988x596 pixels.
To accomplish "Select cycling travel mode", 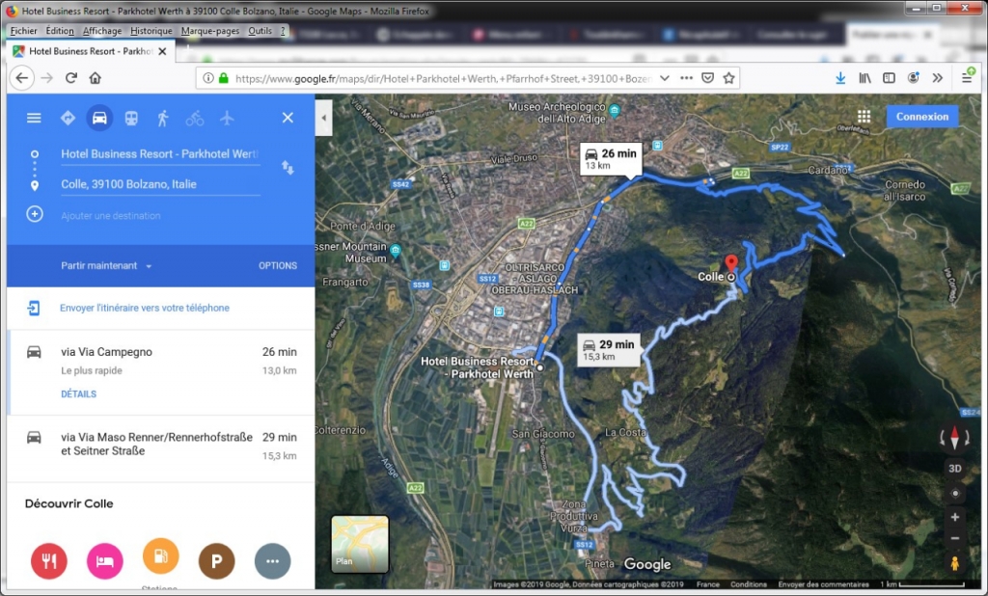I will (195, 118).
